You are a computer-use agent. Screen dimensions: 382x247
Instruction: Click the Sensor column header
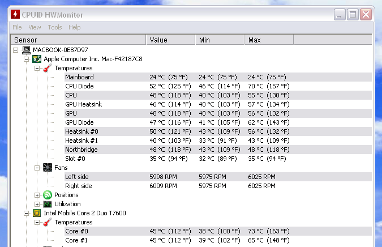coord(79,40)
